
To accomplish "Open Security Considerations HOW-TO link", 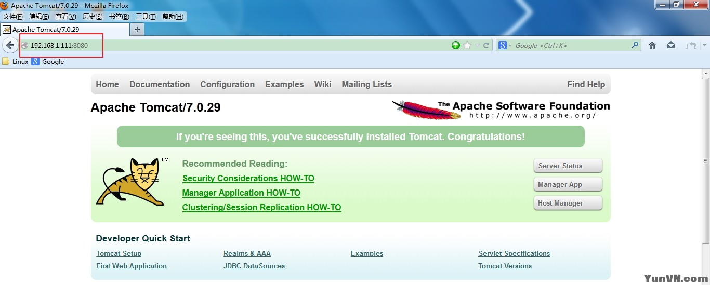I will 248,178.
